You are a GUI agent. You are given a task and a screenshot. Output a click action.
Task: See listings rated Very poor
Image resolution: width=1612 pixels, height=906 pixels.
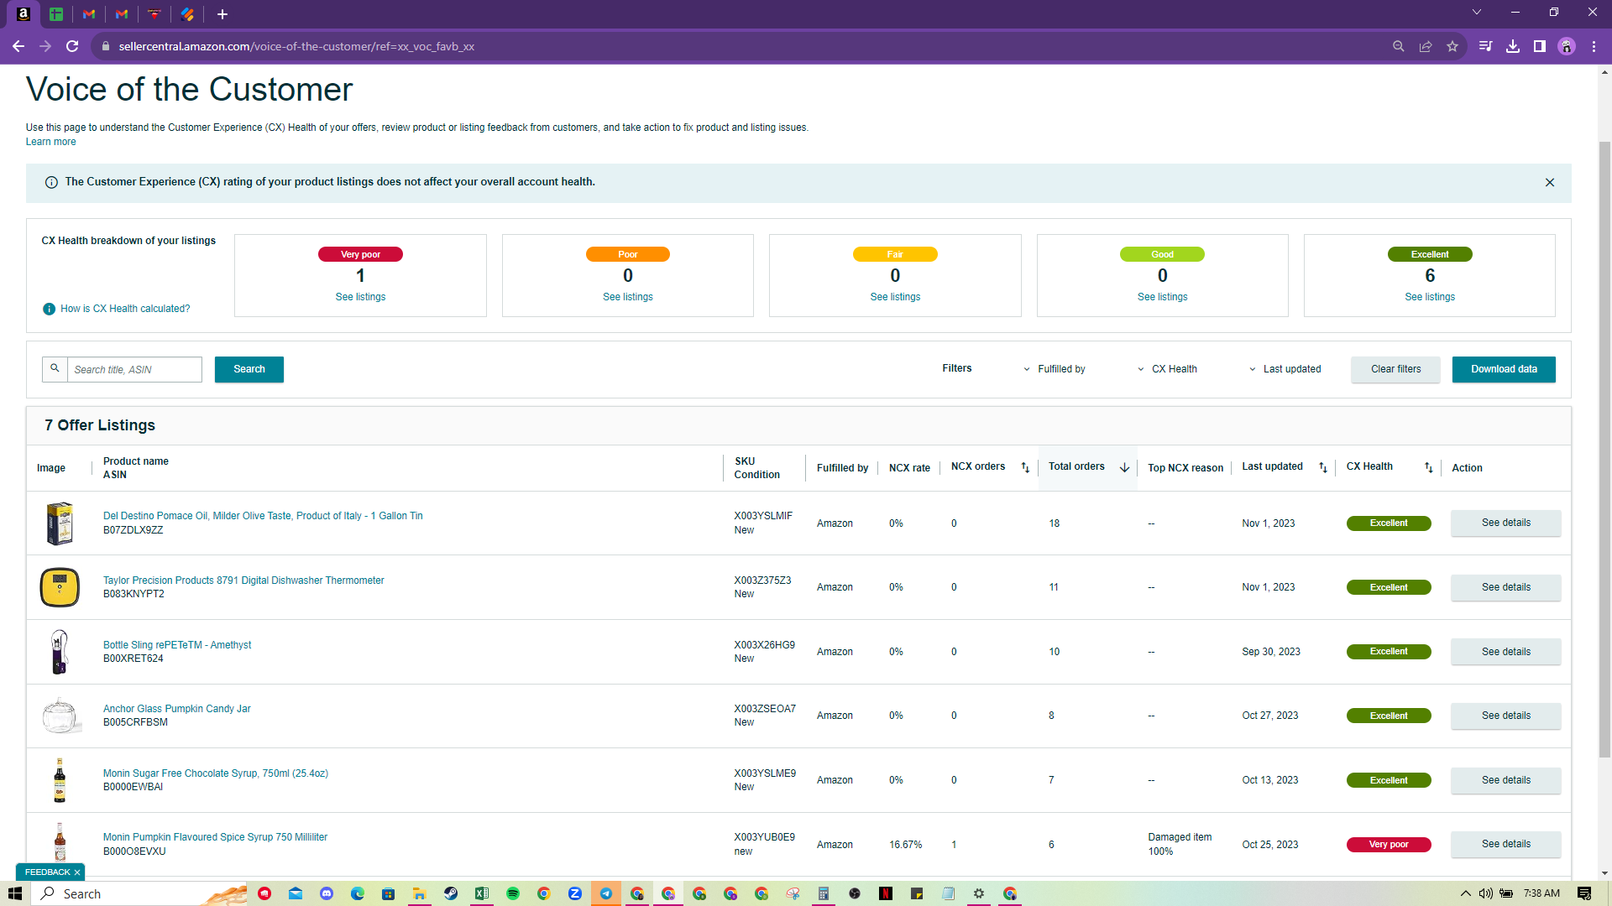[x=360, y=297]
